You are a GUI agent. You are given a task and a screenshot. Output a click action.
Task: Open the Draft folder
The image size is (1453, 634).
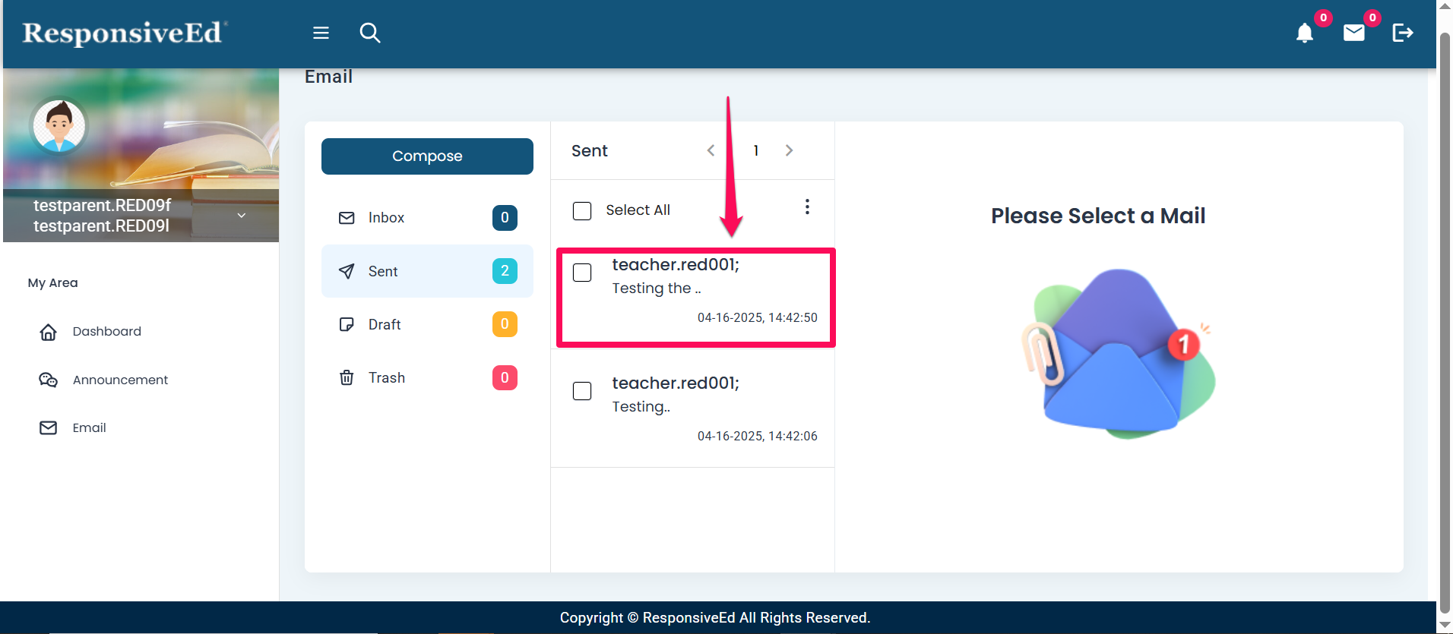(x=385, y=325)
